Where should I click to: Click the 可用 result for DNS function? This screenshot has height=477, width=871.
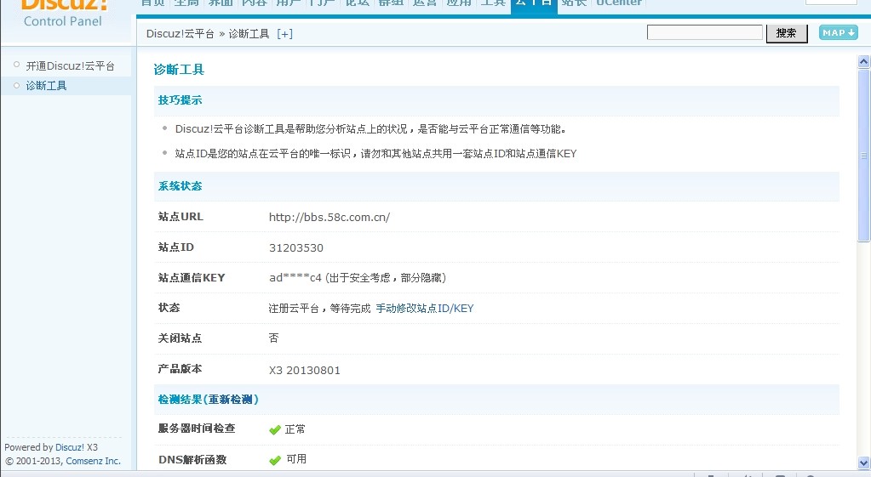pos(296,459)
